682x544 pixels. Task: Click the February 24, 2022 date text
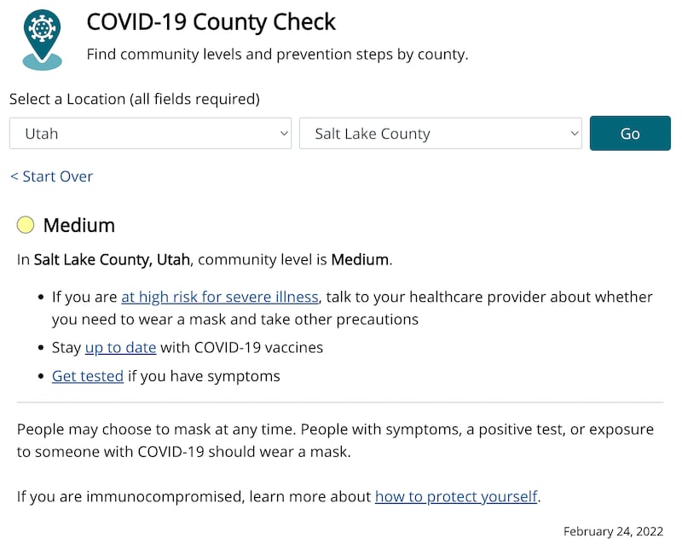(x=613, y=531)
